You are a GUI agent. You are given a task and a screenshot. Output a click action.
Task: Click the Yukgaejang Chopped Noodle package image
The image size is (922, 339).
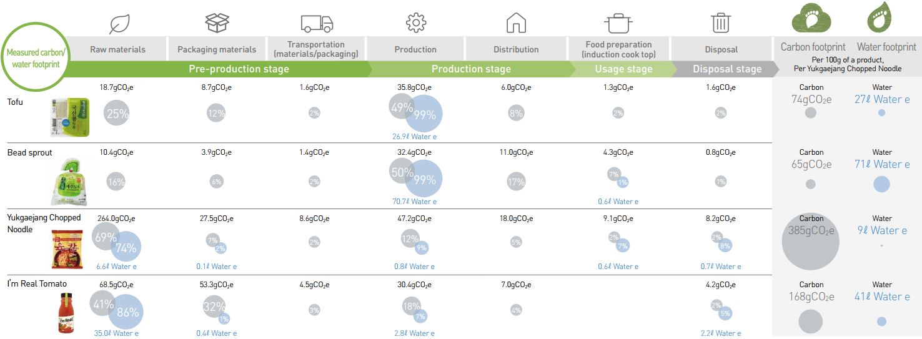pyautogui.click(x=67, y=248)
